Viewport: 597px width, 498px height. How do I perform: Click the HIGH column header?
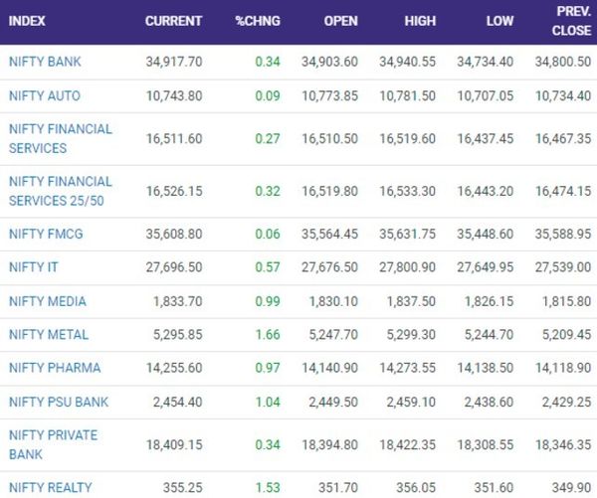pyautogui.click(x=420, y=21)
